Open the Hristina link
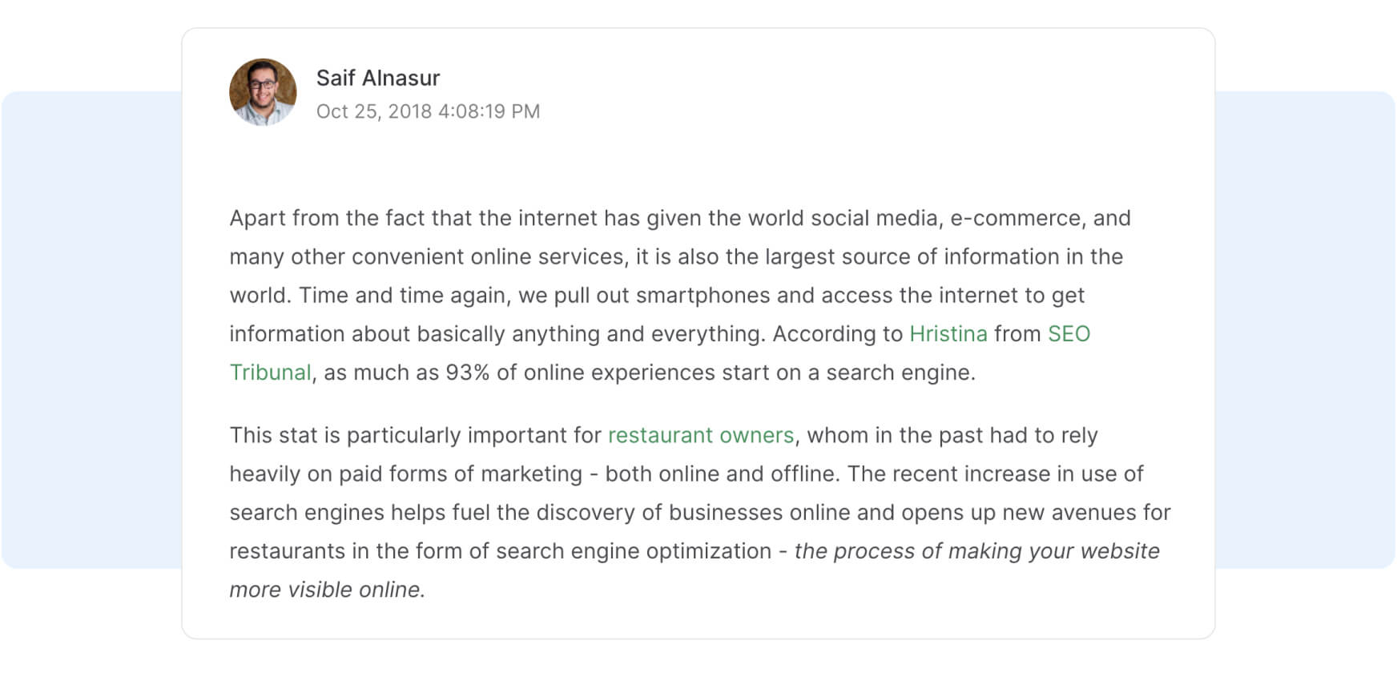Image resolution: width=1397 pixels, height=673 pixels. tap(948, 334)
